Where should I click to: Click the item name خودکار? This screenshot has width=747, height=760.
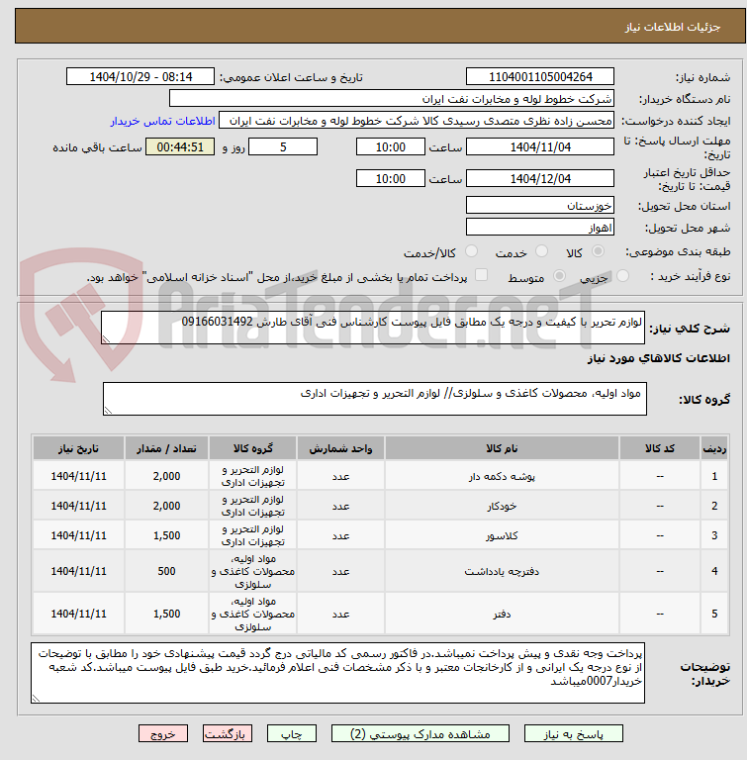[502, 507]
